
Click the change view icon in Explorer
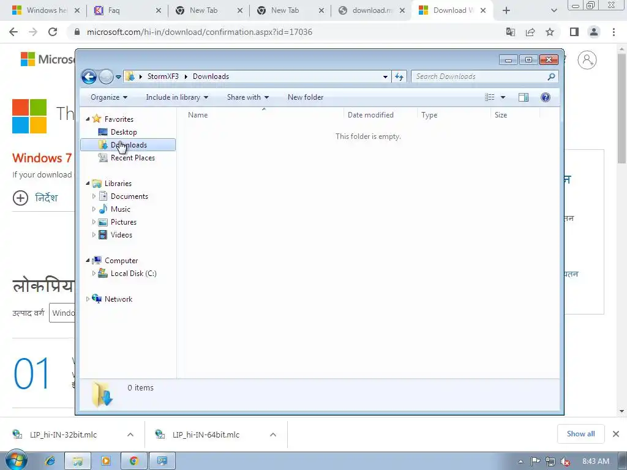489,97
